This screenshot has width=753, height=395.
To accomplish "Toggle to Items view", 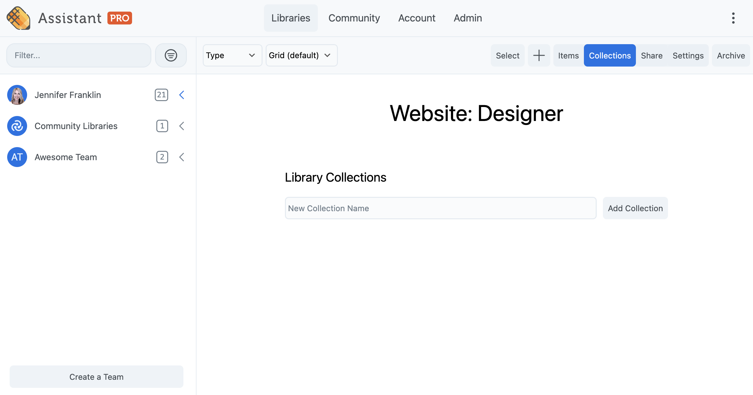I will point(568,55).
